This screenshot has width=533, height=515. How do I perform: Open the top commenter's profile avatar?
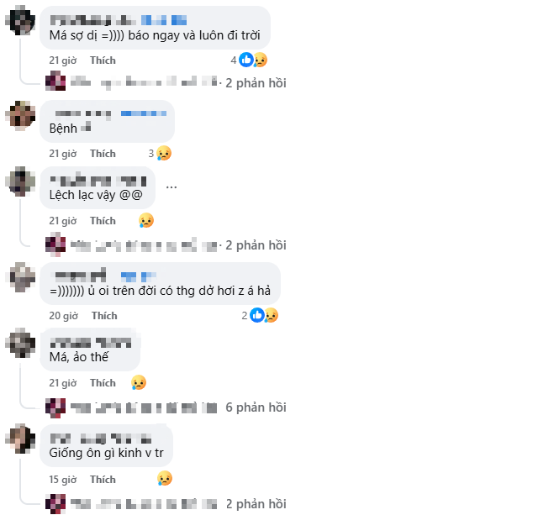20,20
